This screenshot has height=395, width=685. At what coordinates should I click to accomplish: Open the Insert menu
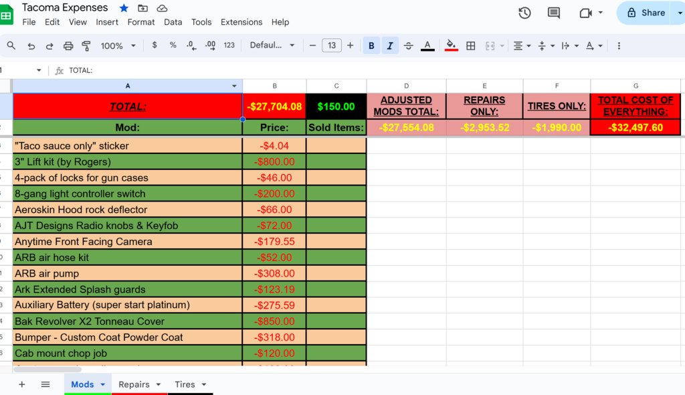click(x=107, y=22)
